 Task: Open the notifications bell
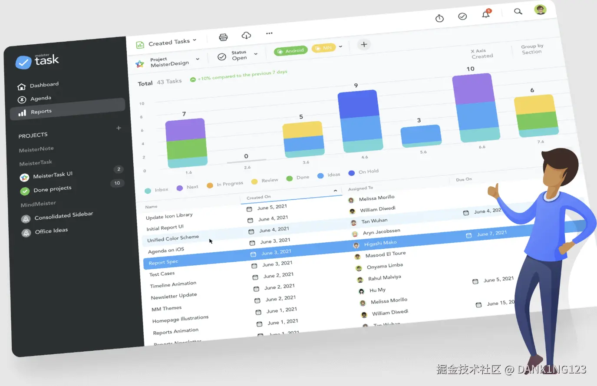pyautogui.click(x=486, y=14)
